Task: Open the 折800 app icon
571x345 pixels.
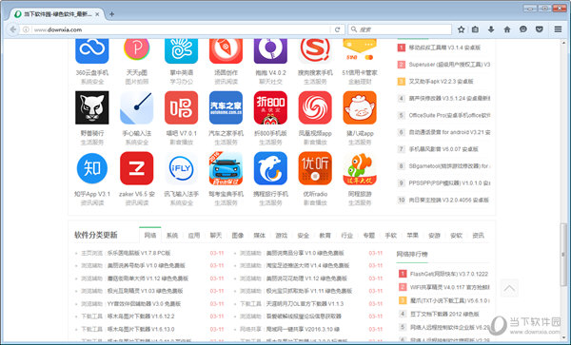Action: click(x=270, y=107)
